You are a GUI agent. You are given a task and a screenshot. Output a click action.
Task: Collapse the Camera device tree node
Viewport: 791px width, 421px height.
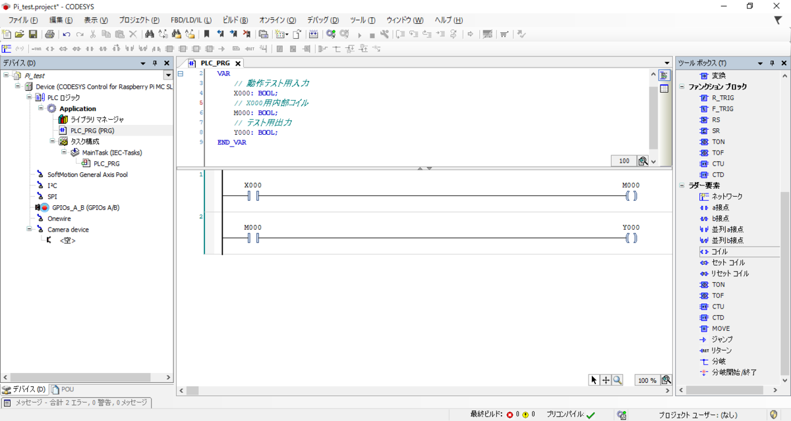tap(29, 230)
